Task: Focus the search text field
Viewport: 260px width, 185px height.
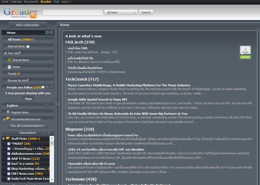Action: tap(73, 12)
